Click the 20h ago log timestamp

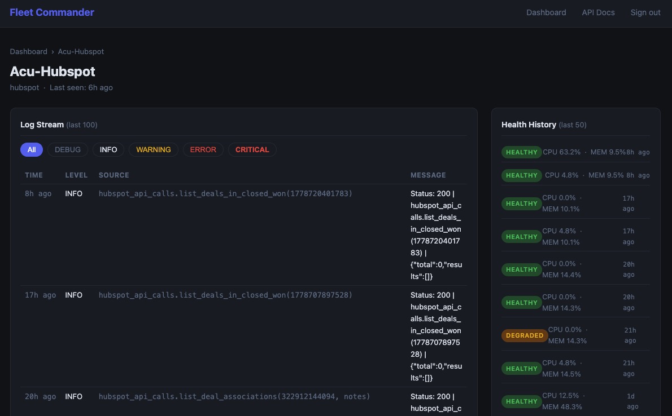[x=40, y=396]
